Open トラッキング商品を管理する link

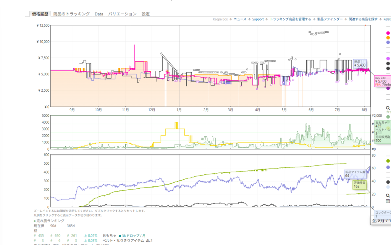coord(291,19)
